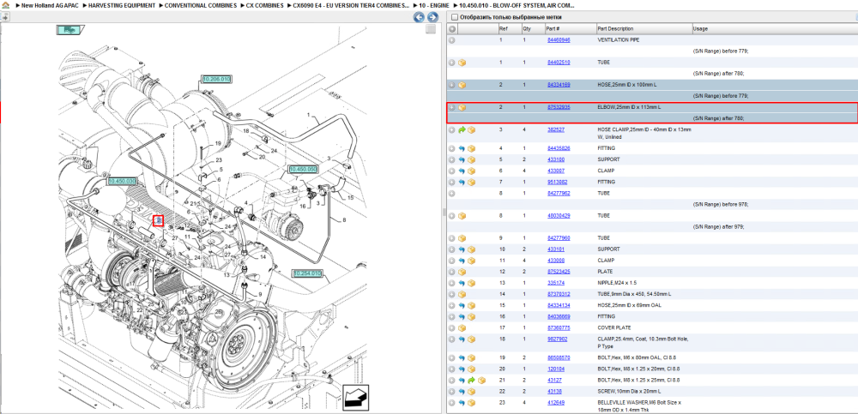This screenshot has width=858, height=414.
Task: Click green arrow icon on HOSE CLAMP row
Action: click(462, 129)
